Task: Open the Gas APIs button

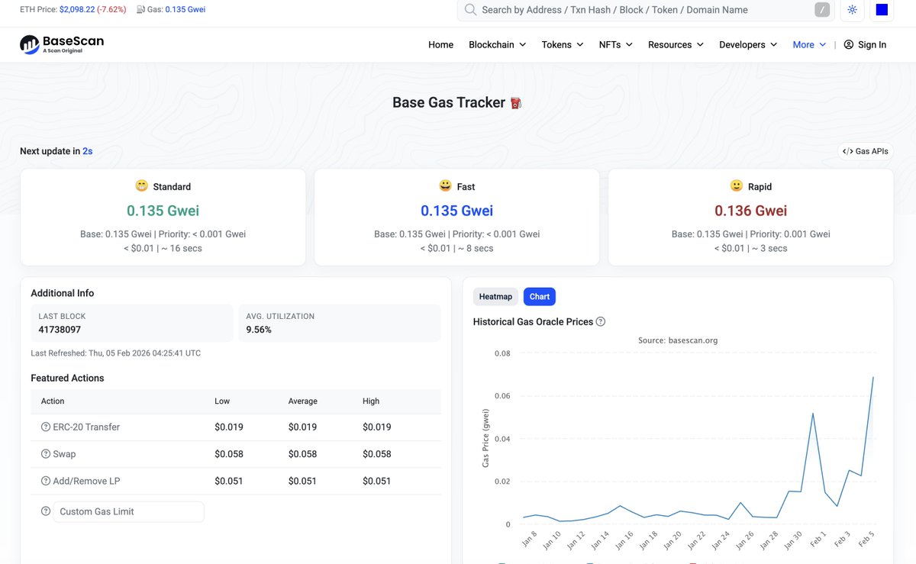Action: tap(865, 151)
